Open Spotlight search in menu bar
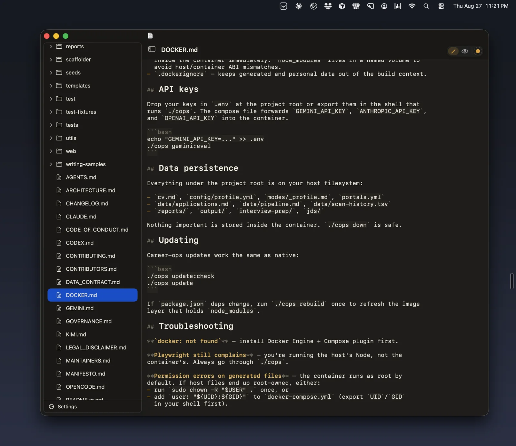Image resolution: width=516 pixels, height=446 pixels. click(426, 6)
